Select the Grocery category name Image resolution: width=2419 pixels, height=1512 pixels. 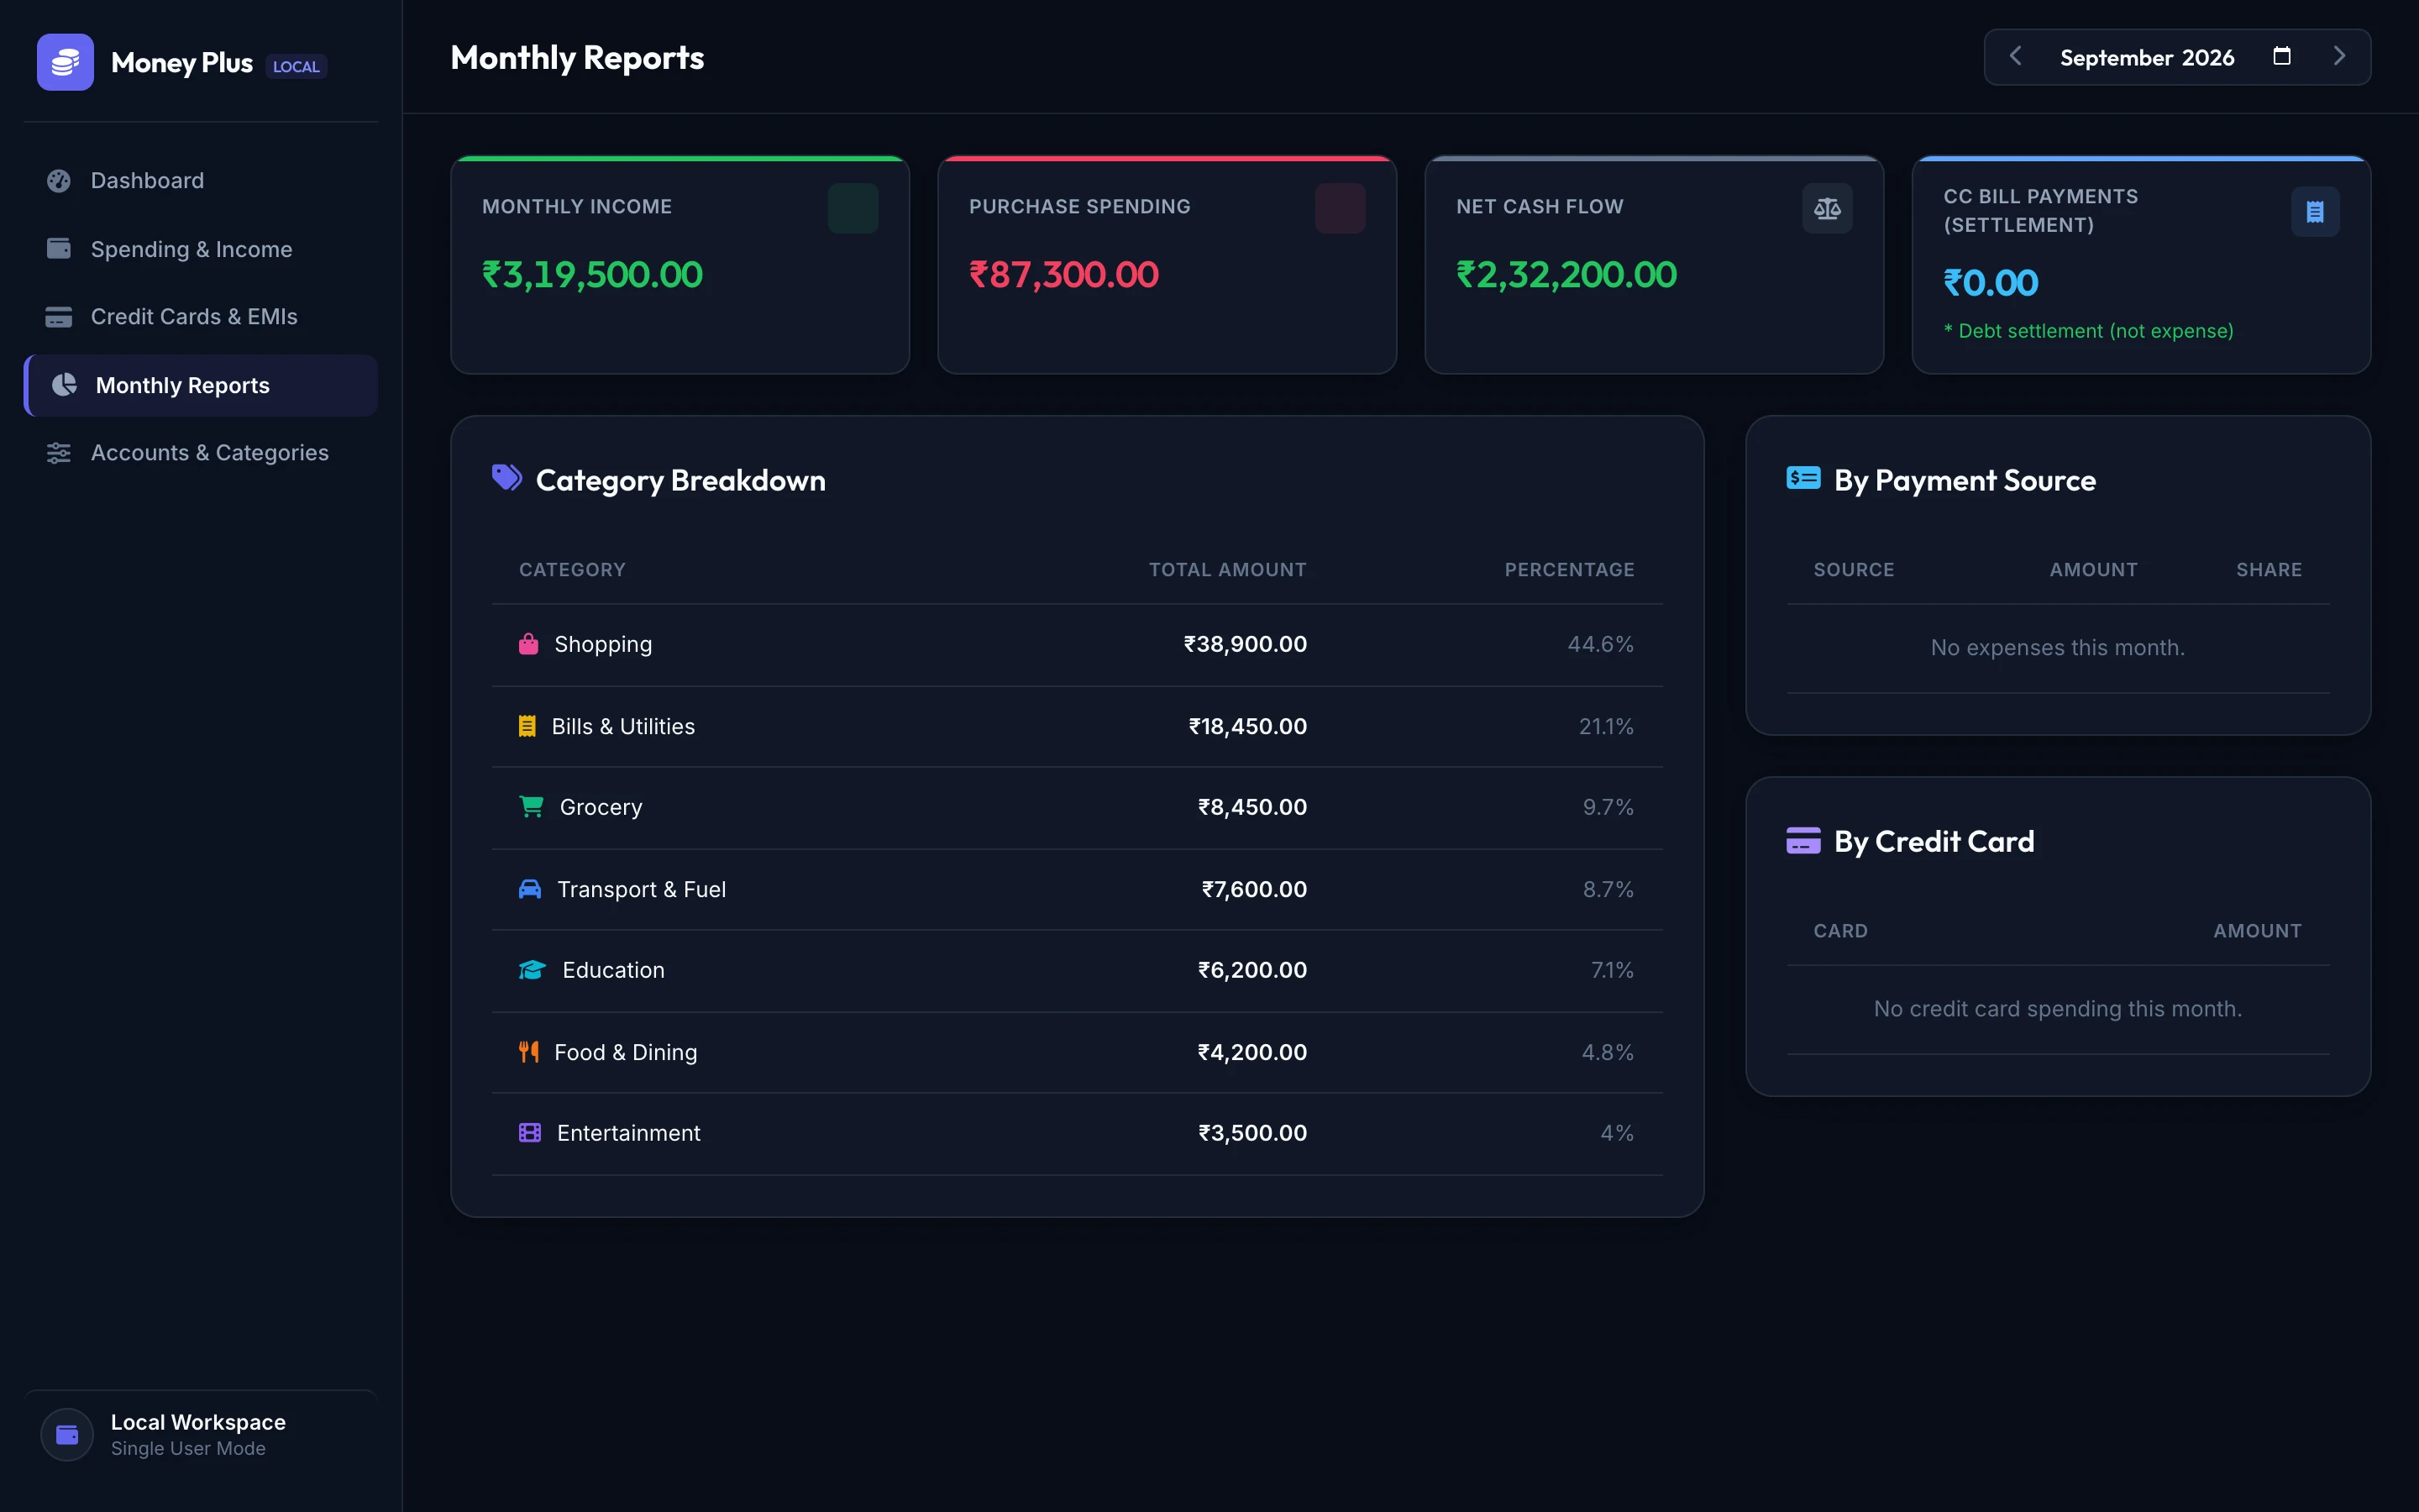click(601, 807)
